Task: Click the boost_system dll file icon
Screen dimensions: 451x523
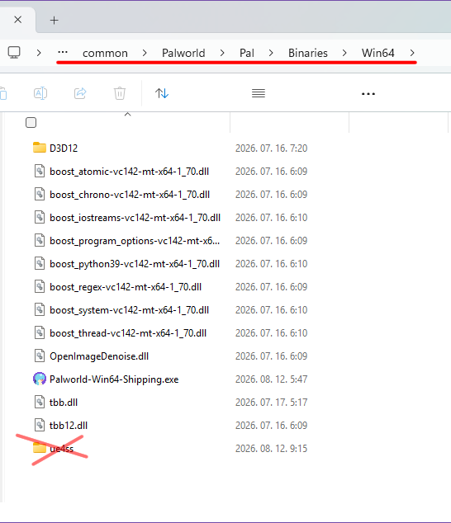Action: (40, 309)
